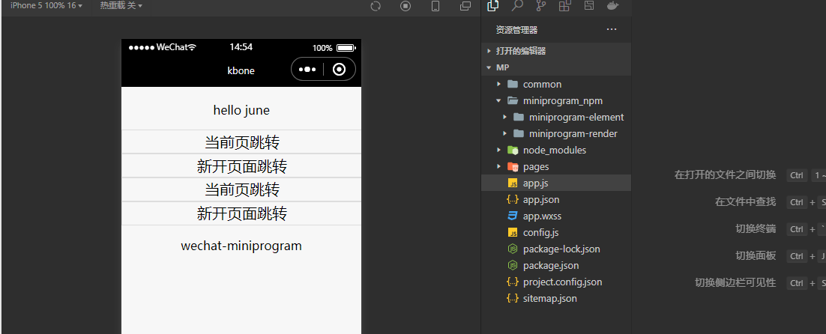Click the kbone page title
Viewport: 826px width, 334px height.
point(241,70)
